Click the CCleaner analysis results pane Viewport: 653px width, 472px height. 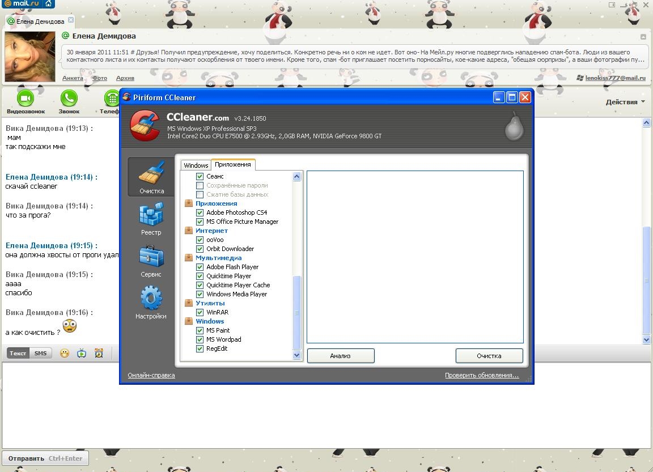[415, 257]
